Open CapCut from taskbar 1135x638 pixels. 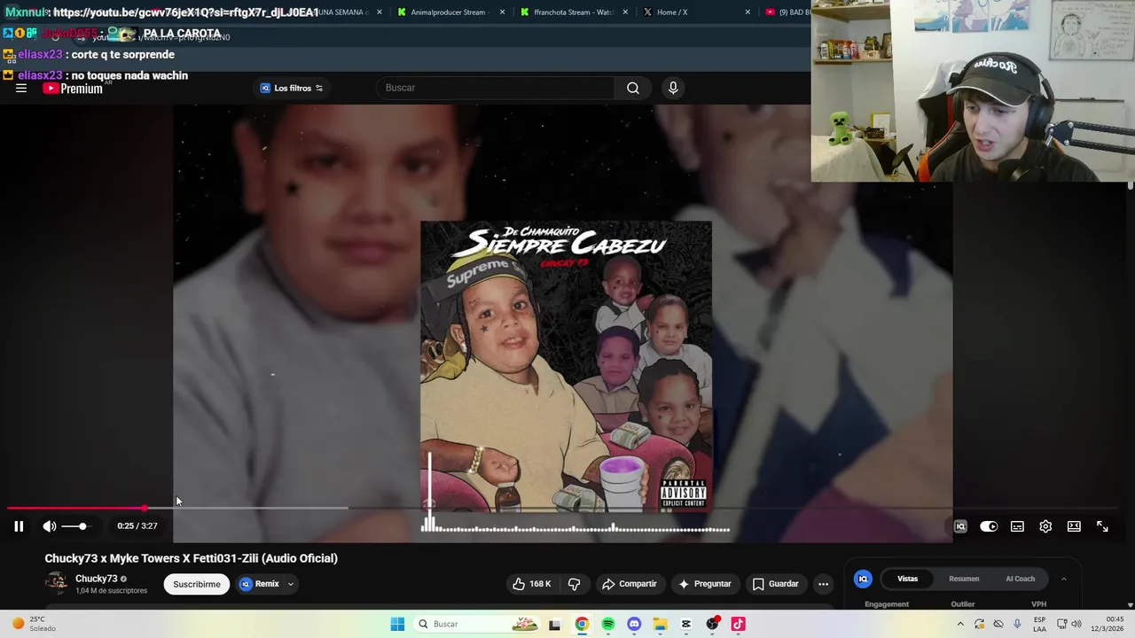point(686,624)
